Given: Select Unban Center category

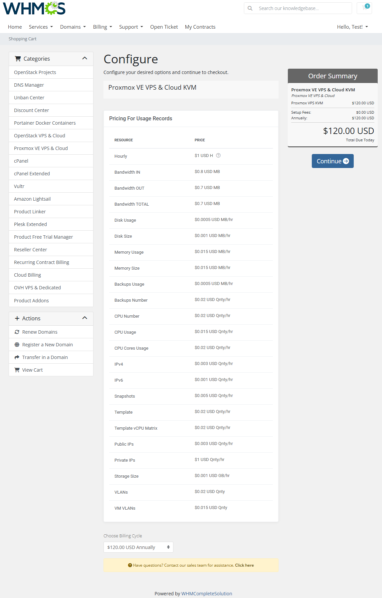Looking at the screenshot, I should point(51,98).
